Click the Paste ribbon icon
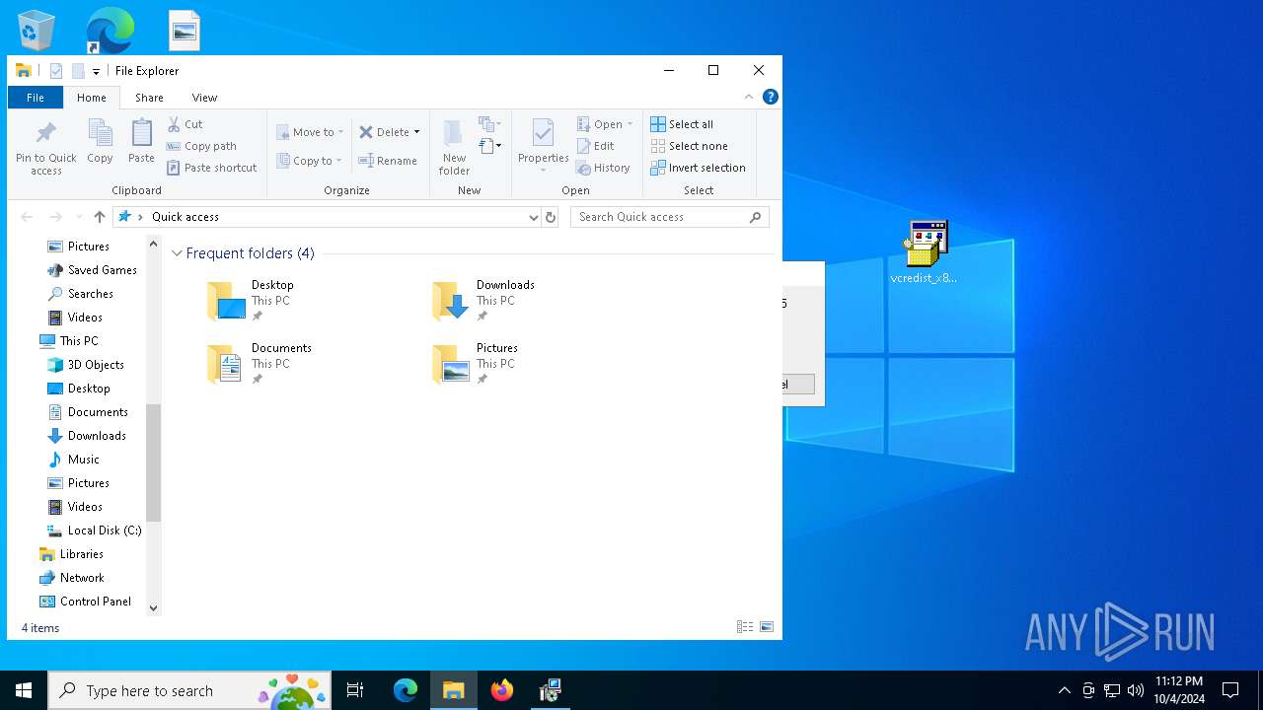The image size is (1263, 710). point(141,141)
